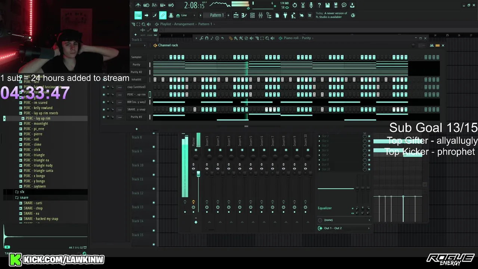This screenshot has height=269, width=478.
Task: Click the newer version of FL Studio notice
Action: point(332,15)
